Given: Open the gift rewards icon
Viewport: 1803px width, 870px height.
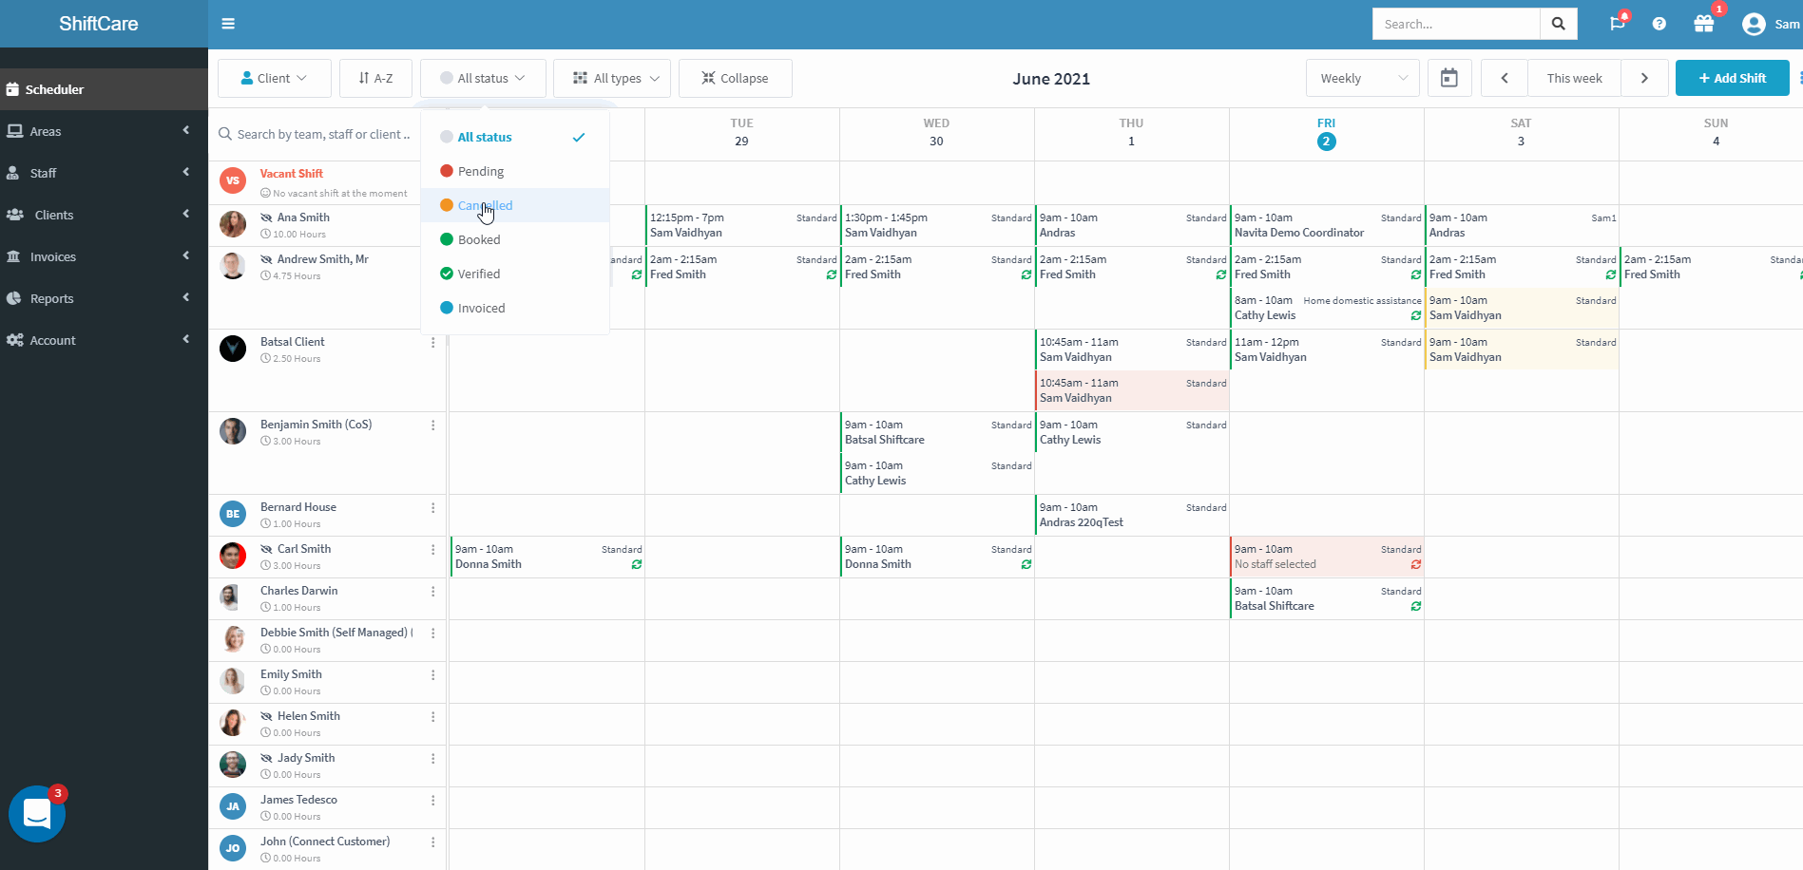Looking at the screenshot, I should 1704,24.
